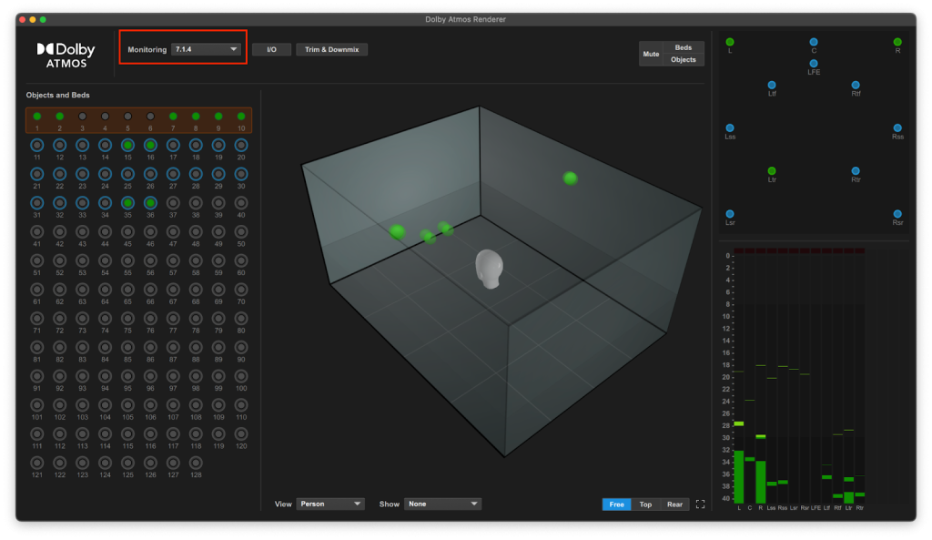This screenshot has height=540, width=932.
Task: Click the Rss speaker indicator
Action: coord(897,127)
